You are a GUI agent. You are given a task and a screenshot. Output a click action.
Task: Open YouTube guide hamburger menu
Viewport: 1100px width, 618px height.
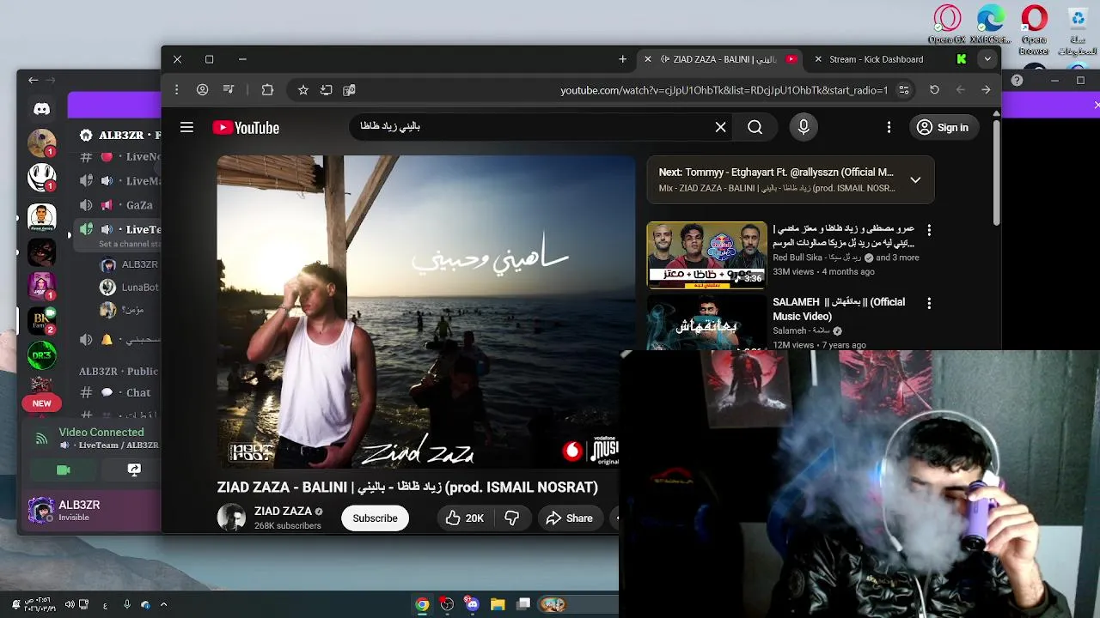point(186,127)
